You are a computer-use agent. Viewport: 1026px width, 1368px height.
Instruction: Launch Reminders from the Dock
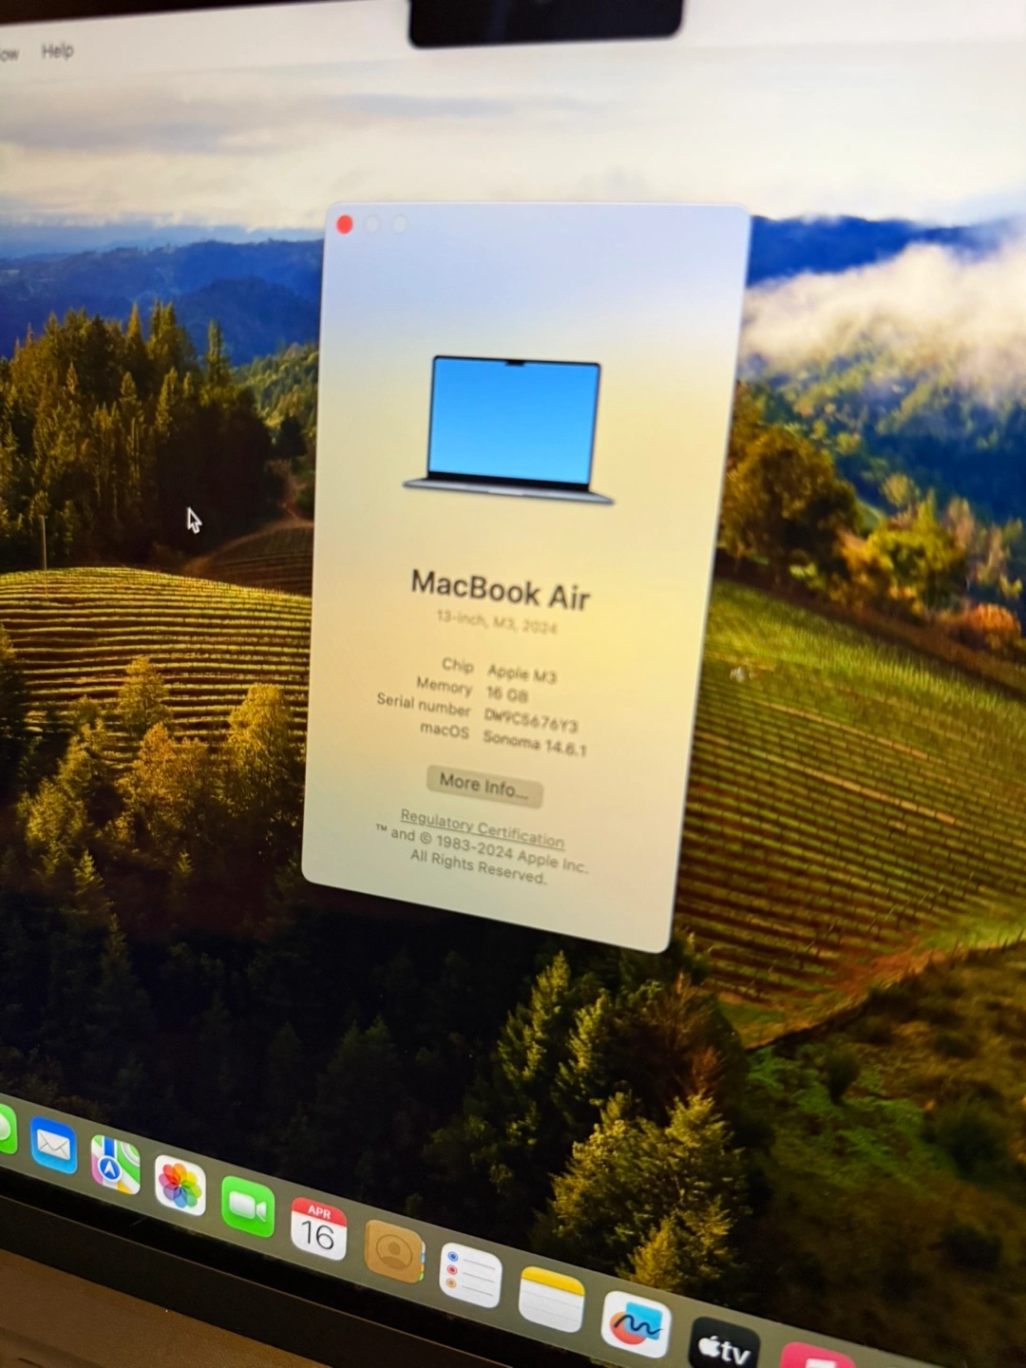click(470, 1275)
